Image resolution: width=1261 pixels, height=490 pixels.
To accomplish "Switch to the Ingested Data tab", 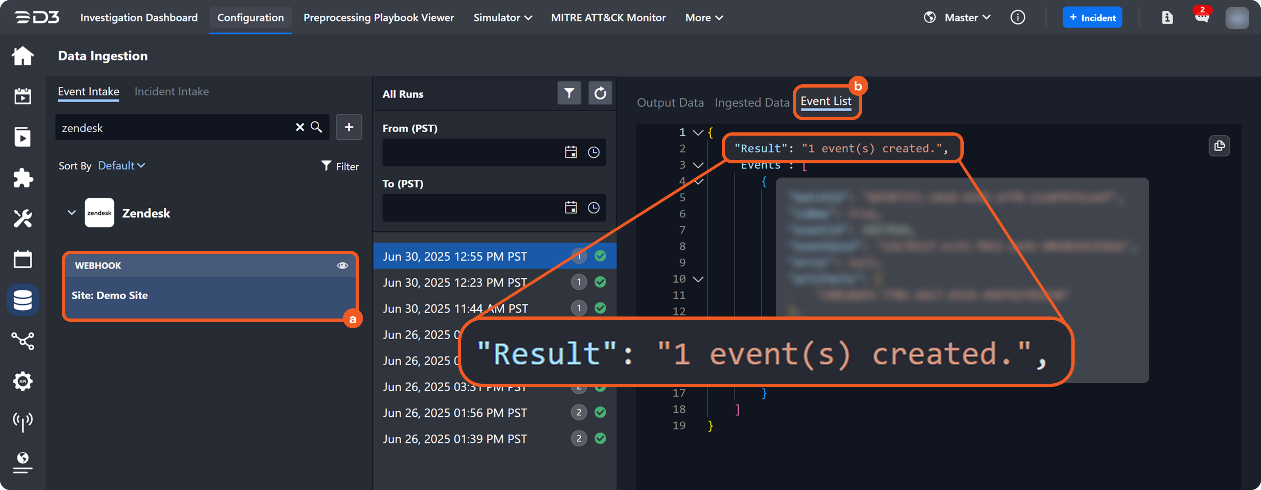I will (751, 103).
